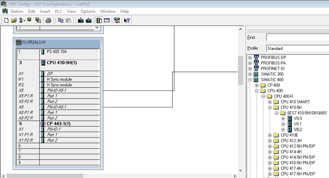Click the horizontal scrollbar left arrow
329x178 pixels.
4,176
